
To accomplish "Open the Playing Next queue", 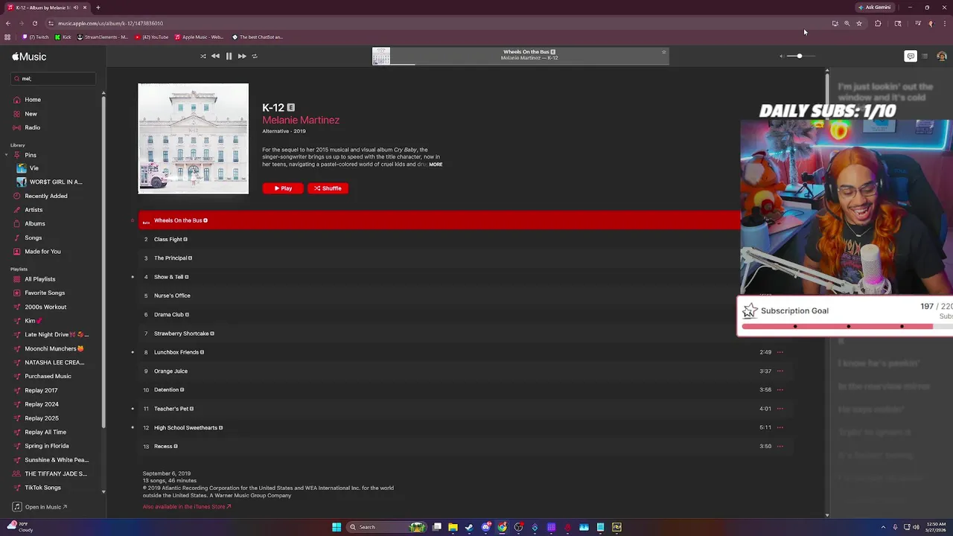I will pyautogui.click(x=925, y=56).
